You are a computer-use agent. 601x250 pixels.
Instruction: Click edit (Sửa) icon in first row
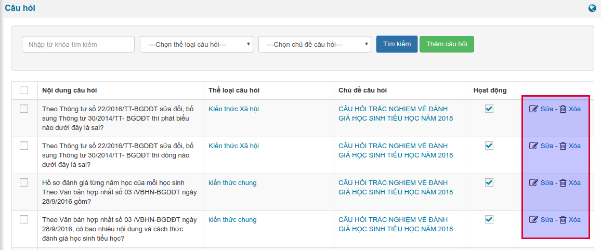tap(533, 109)
